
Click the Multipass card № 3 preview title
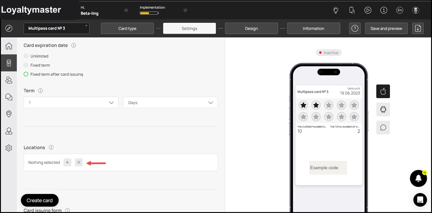tap(313, 92)
